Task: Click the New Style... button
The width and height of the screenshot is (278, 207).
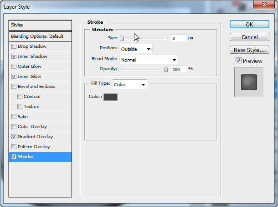Action: tap(249, 50)
